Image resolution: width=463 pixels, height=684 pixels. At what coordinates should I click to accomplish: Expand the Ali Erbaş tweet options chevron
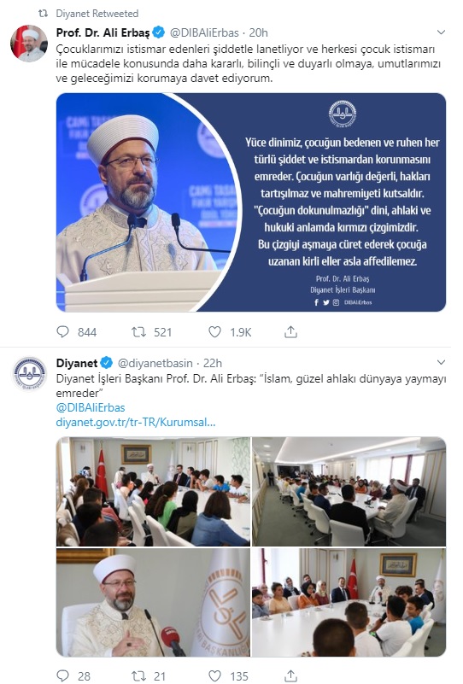point(441,32)
